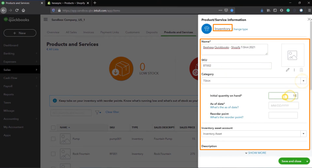Open What's the reorder point link
The image size is (312, 168).
pyautogui.click(x=227, y=117)
